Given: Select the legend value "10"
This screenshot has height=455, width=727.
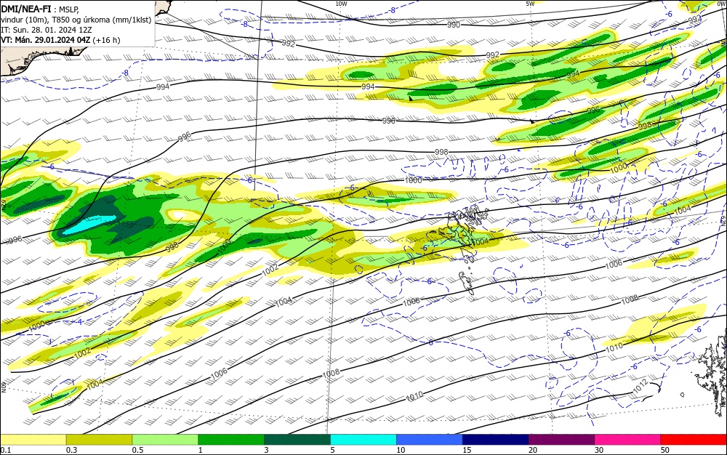Looking at the screenshot, I should click(401, 450).
